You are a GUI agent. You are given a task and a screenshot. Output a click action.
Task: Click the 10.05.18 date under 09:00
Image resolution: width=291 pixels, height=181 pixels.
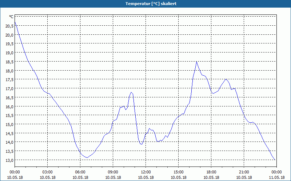point(113,178)
